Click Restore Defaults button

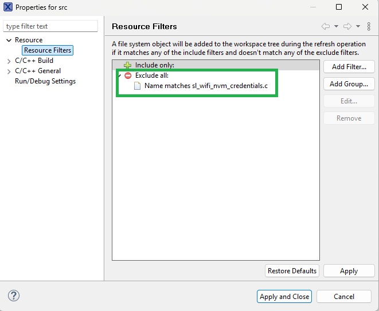292,270
